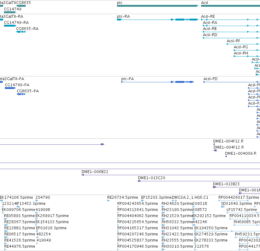Select EST label RP004215654.5prime

click(137, 222)
